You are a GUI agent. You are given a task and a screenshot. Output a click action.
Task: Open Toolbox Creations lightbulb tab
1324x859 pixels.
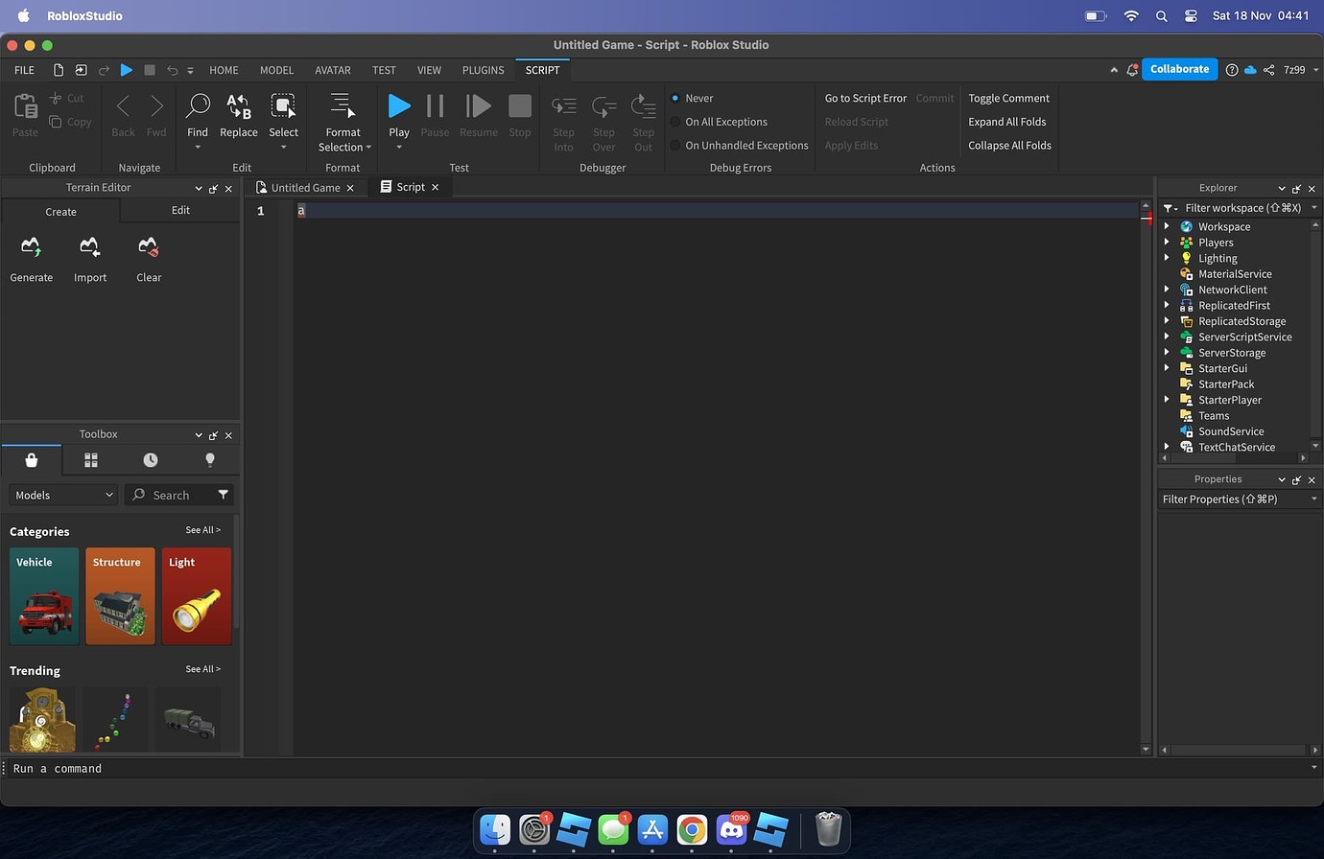click(210, 460)
